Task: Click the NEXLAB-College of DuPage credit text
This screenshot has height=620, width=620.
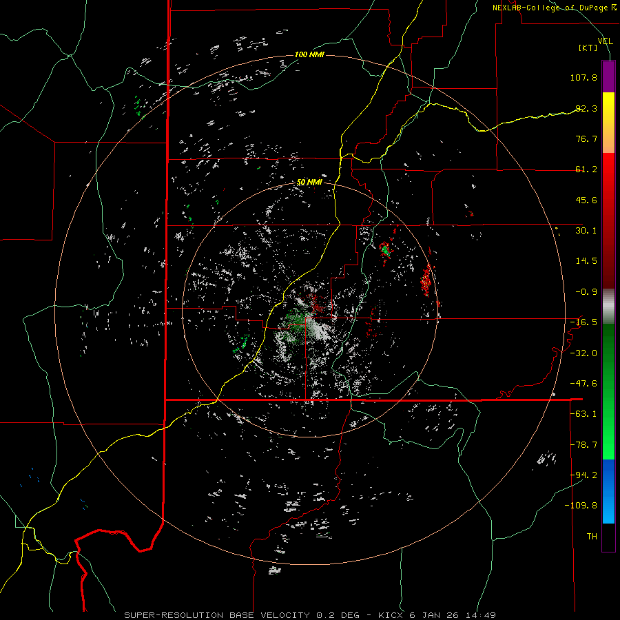Action: click(554, 8)
